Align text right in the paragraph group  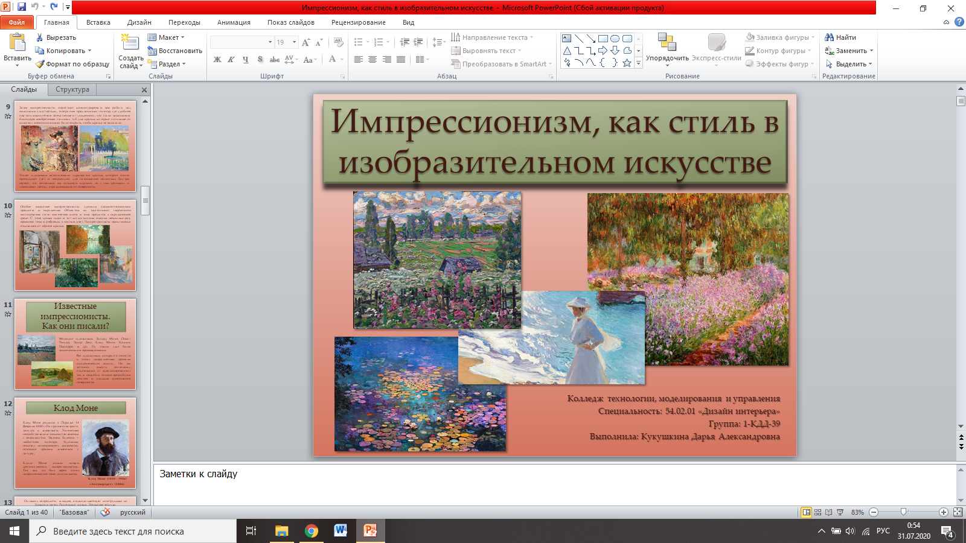coord(387,59)
